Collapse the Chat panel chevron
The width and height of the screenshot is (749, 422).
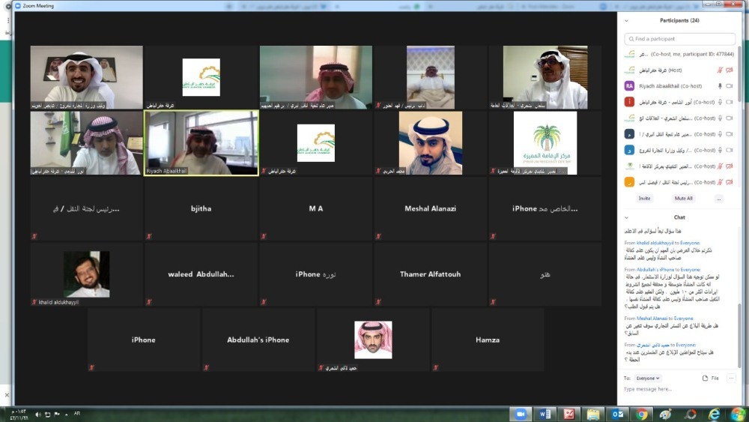626,217
